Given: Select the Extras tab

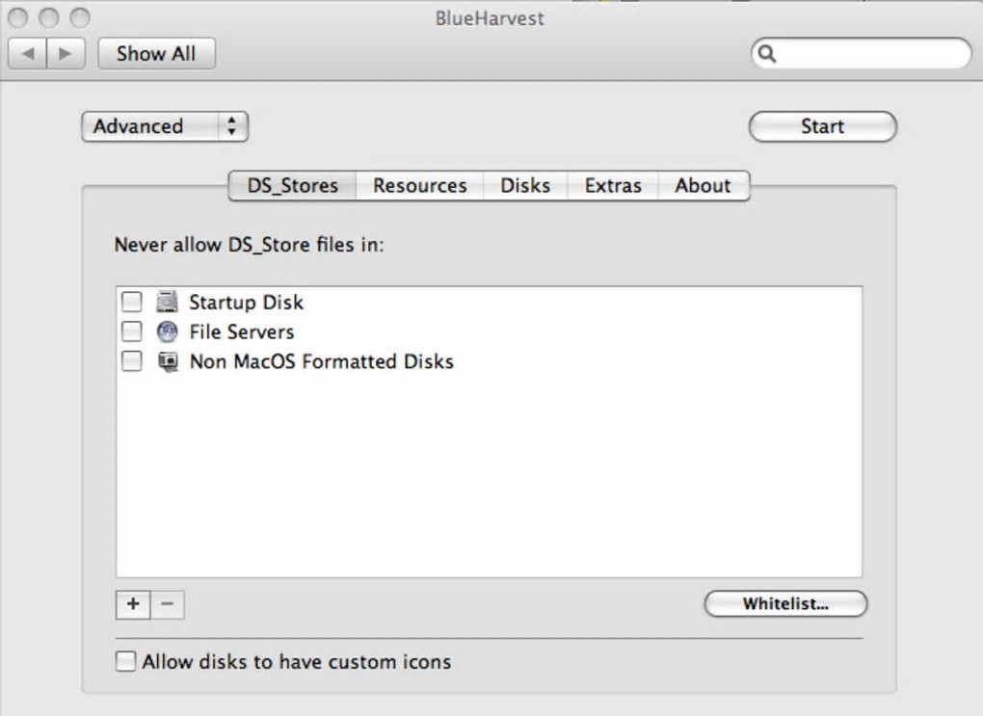Looking at the screenshot, I should point(613,186).
